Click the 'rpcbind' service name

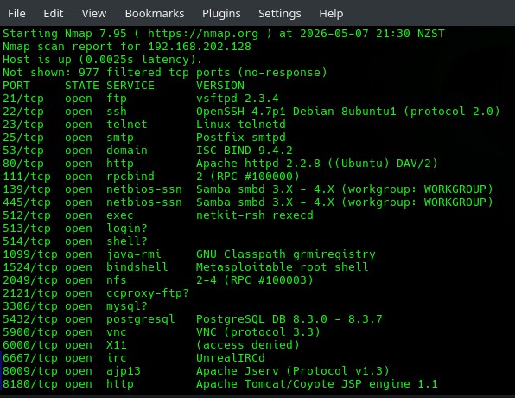coord(130,177)
